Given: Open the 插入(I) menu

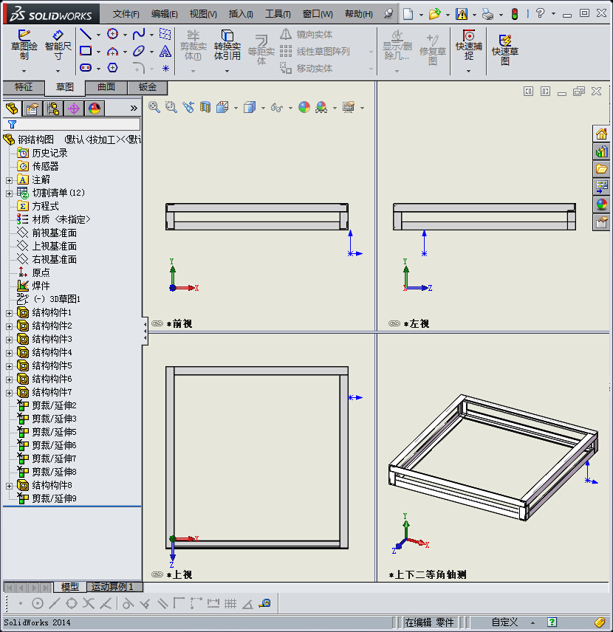Looking at the screenshot, I should [241, 14].
